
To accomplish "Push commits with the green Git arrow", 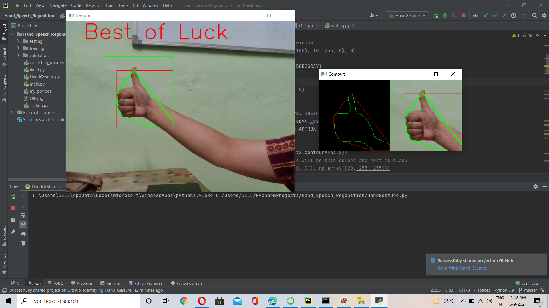I will [x=504, y=15].
